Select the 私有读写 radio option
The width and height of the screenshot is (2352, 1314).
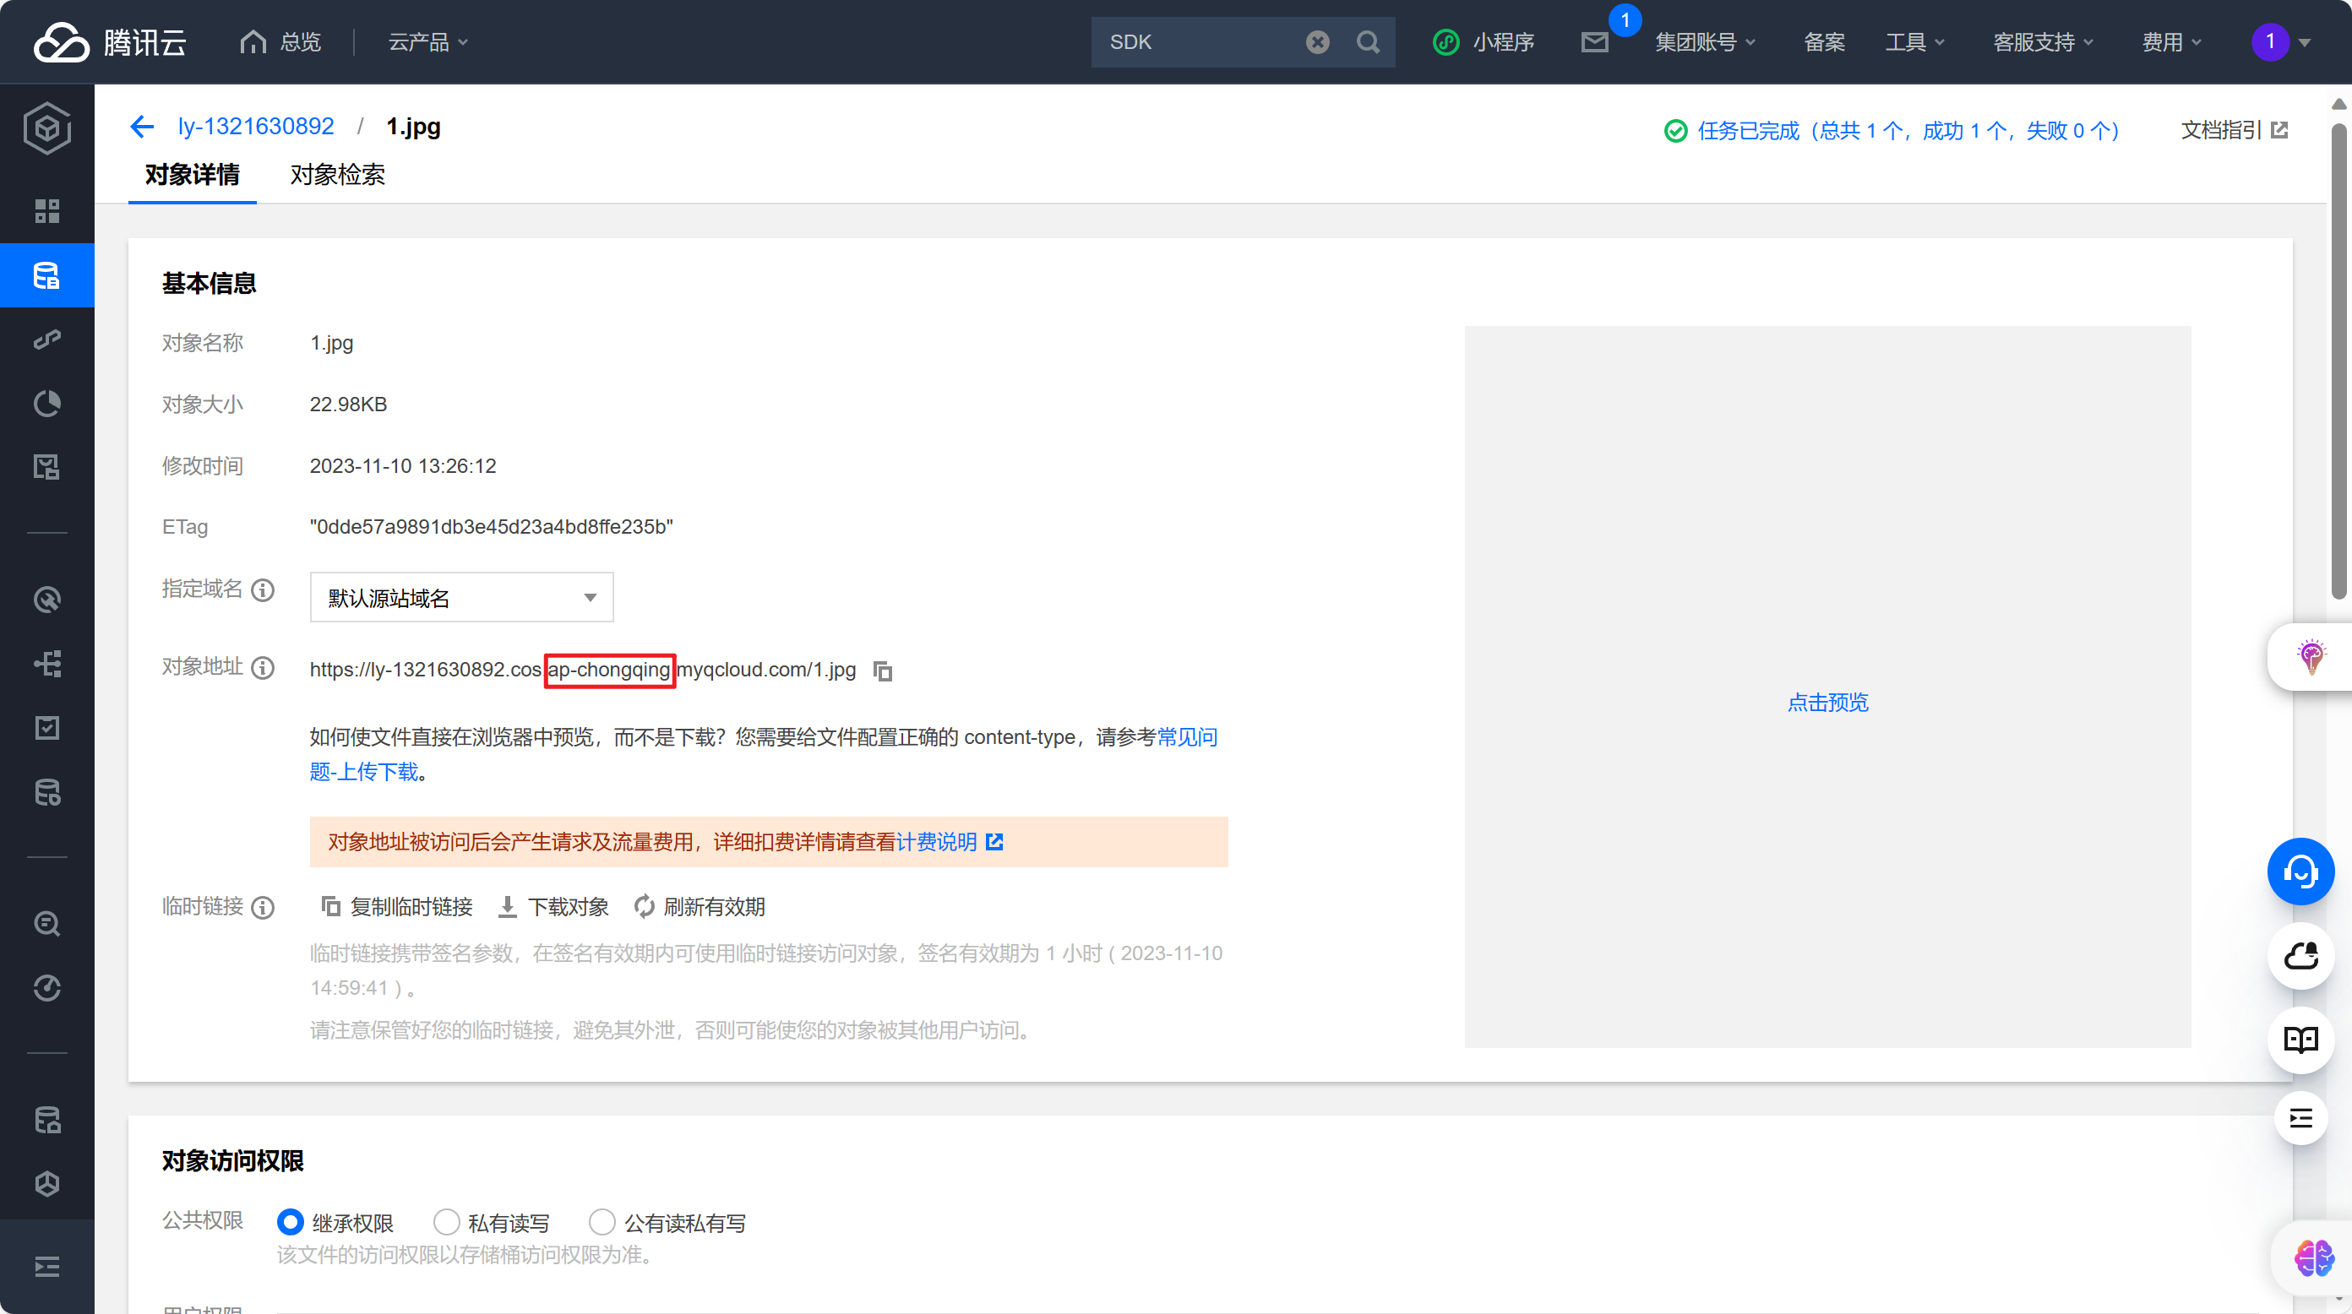[x=446, y=1222]
